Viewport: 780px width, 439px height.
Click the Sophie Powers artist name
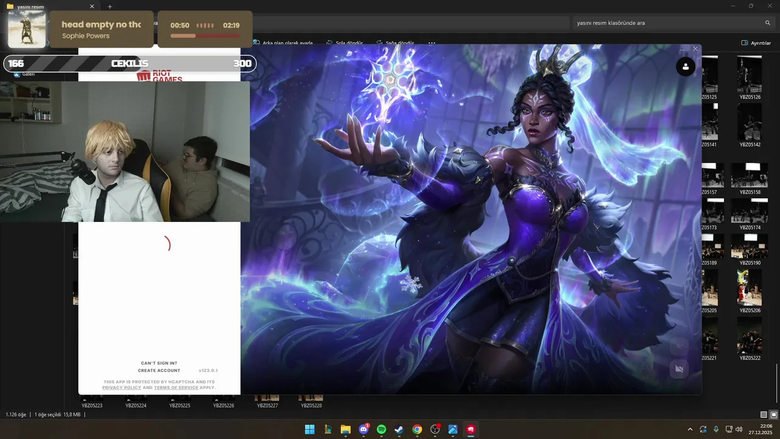coord(86,36)
